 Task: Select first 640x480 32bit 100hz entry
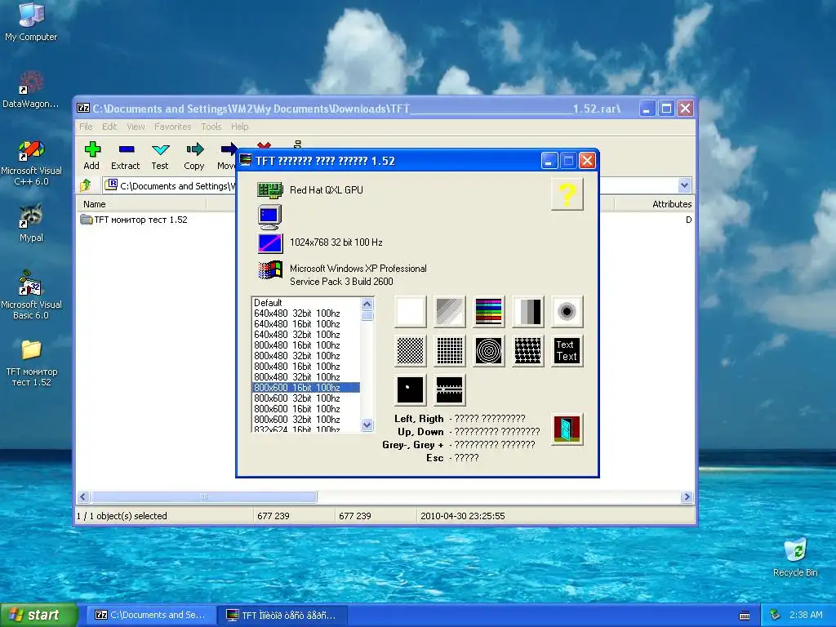point(306,313)
